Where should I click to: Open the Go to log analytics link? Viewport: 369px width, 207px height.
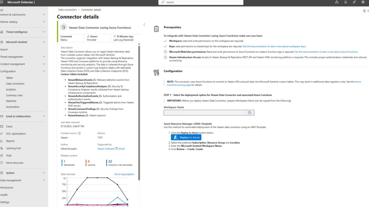point(124,174)
